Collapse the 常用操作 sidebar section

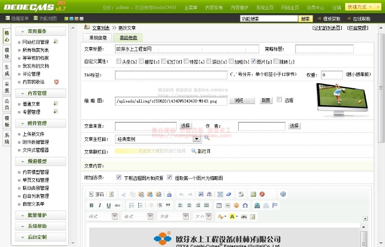tap(41, 31)
